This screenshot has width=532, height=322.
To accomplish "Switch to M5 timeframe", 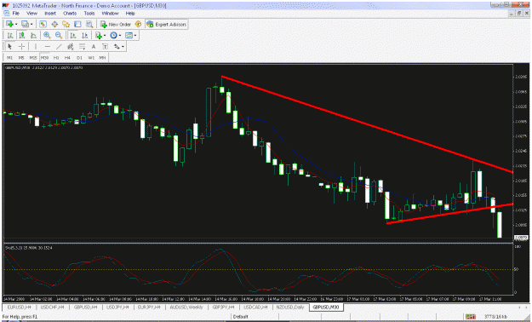I will 21,58.
